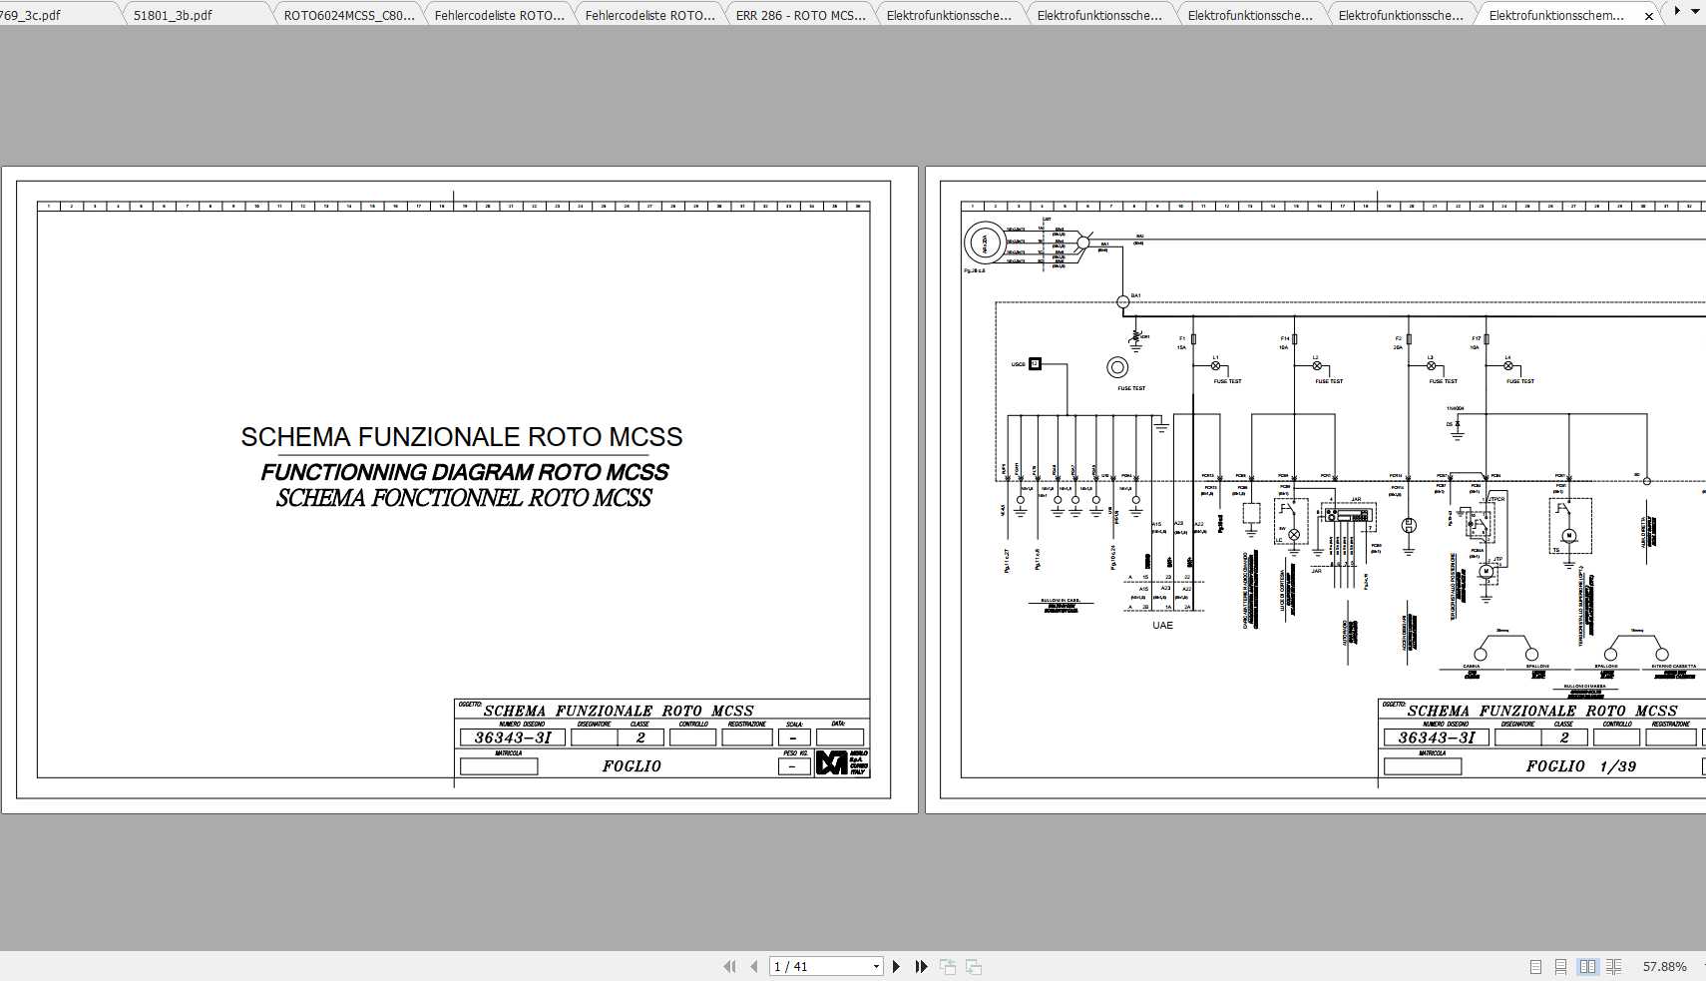Click FOGLIO 1/39 on second page

[1580, 766]
